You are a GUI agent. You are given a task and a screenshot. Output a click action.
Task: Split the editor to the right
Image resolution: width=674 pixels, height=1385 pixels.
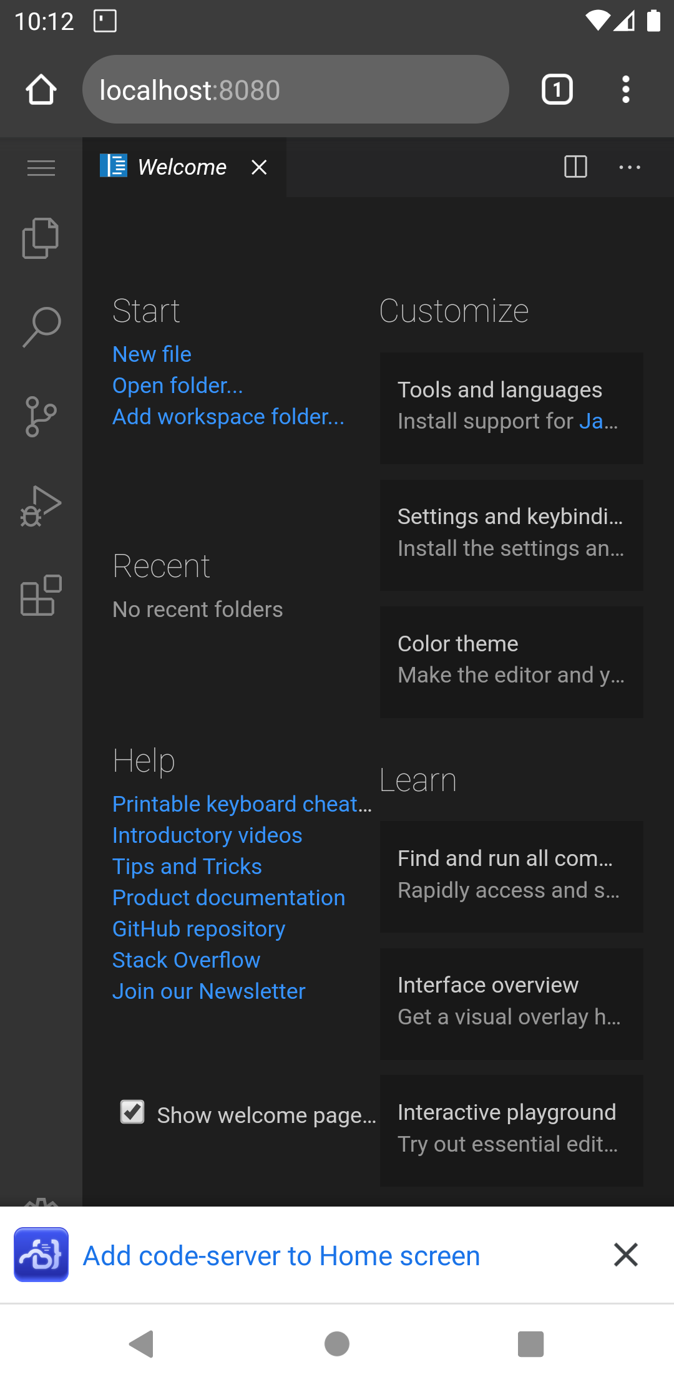575,167
